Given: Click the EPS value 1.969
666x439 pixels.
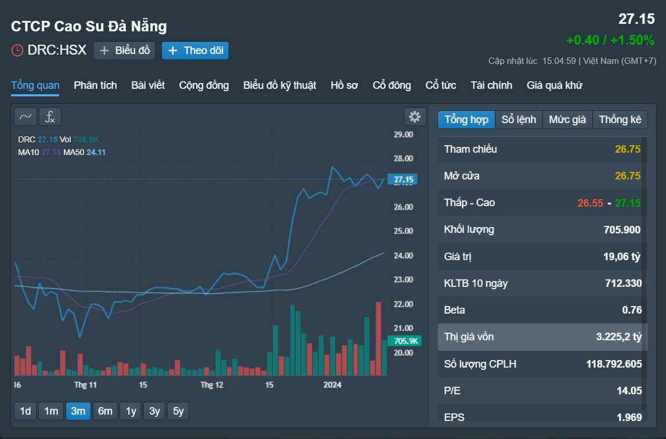Looking at the screenshot, I should 629,418.
